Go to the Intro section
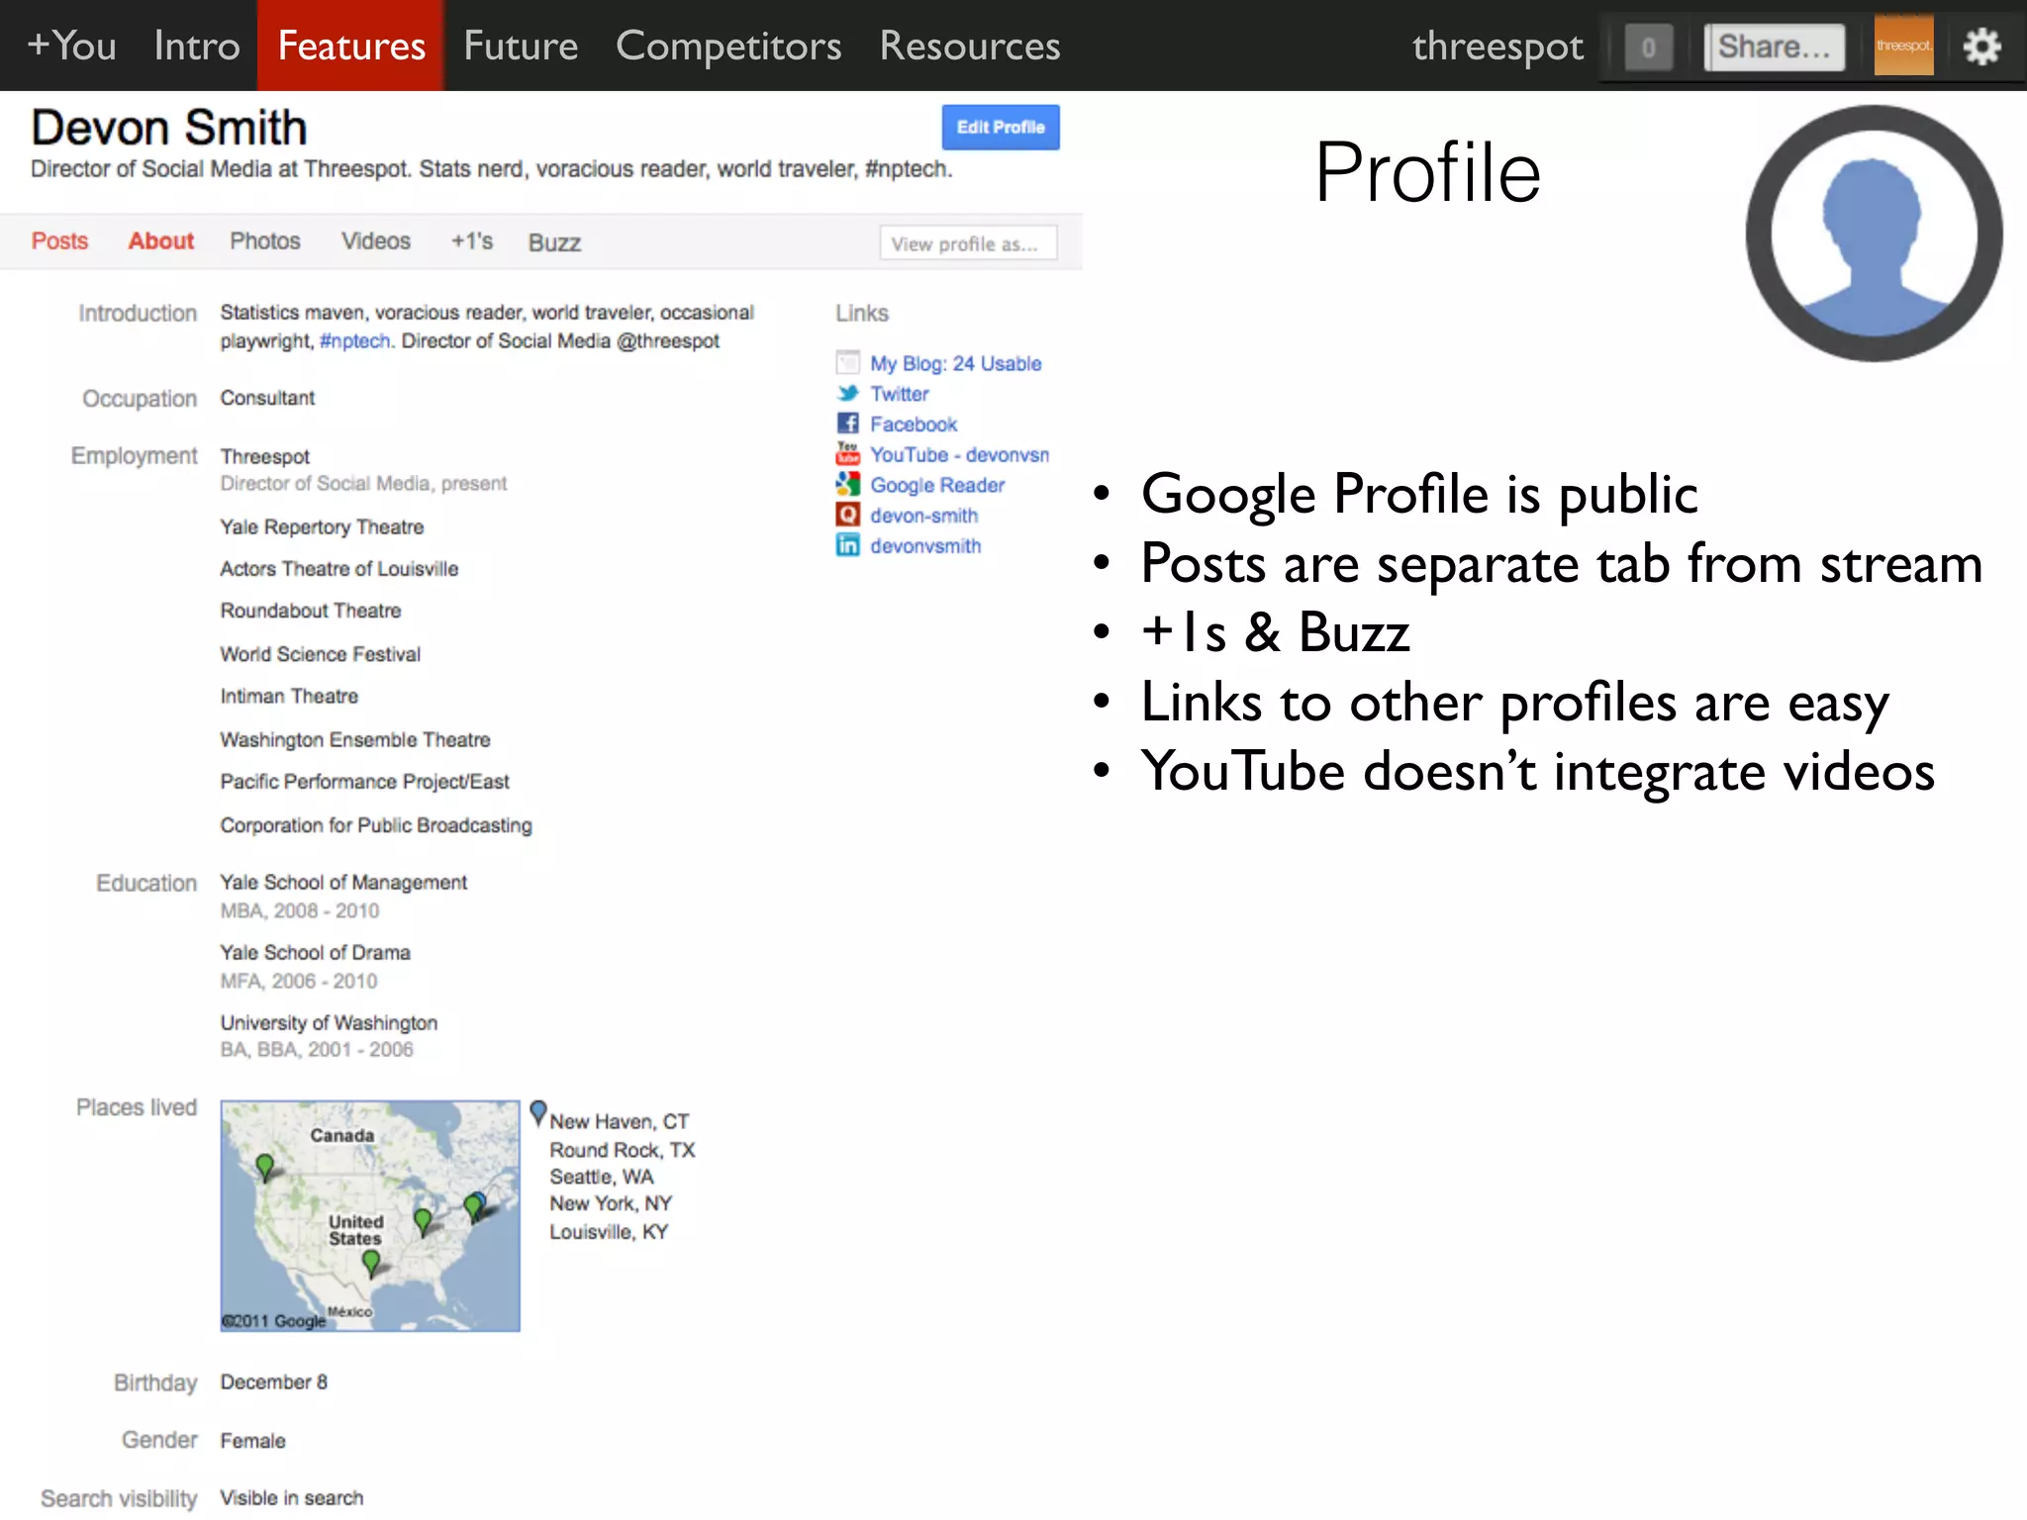2027x1520 pixels. pyautogui.click(x=197, y=46)
